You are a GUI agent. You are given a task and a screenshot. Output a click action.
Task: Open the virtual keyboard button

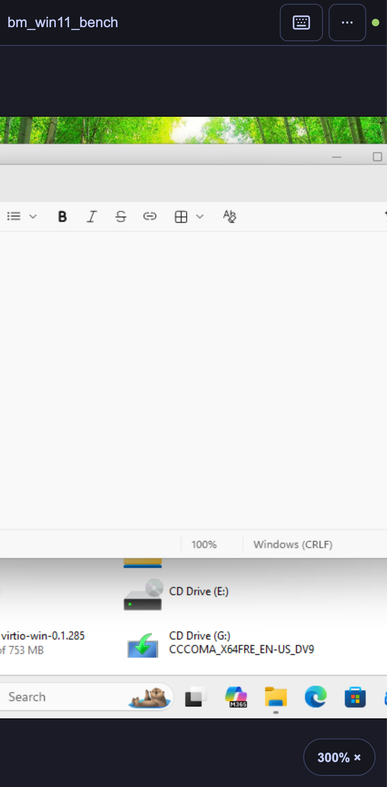(301, 23)
